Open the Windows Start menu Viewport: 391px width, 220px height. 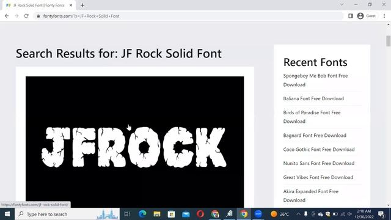click(x=7, y=214)
